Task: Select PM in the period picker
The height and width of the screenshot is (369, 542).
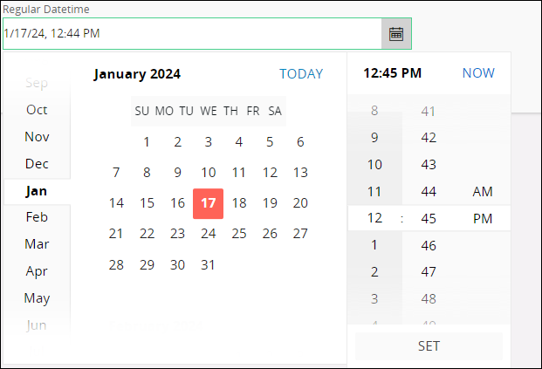Action: 483,219
